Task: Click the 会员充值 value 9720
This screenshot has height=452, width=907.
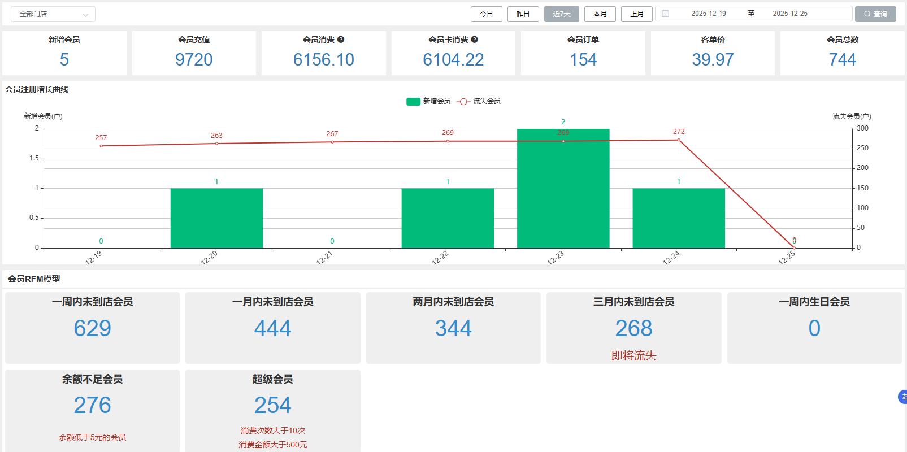Action: (194, 59)
